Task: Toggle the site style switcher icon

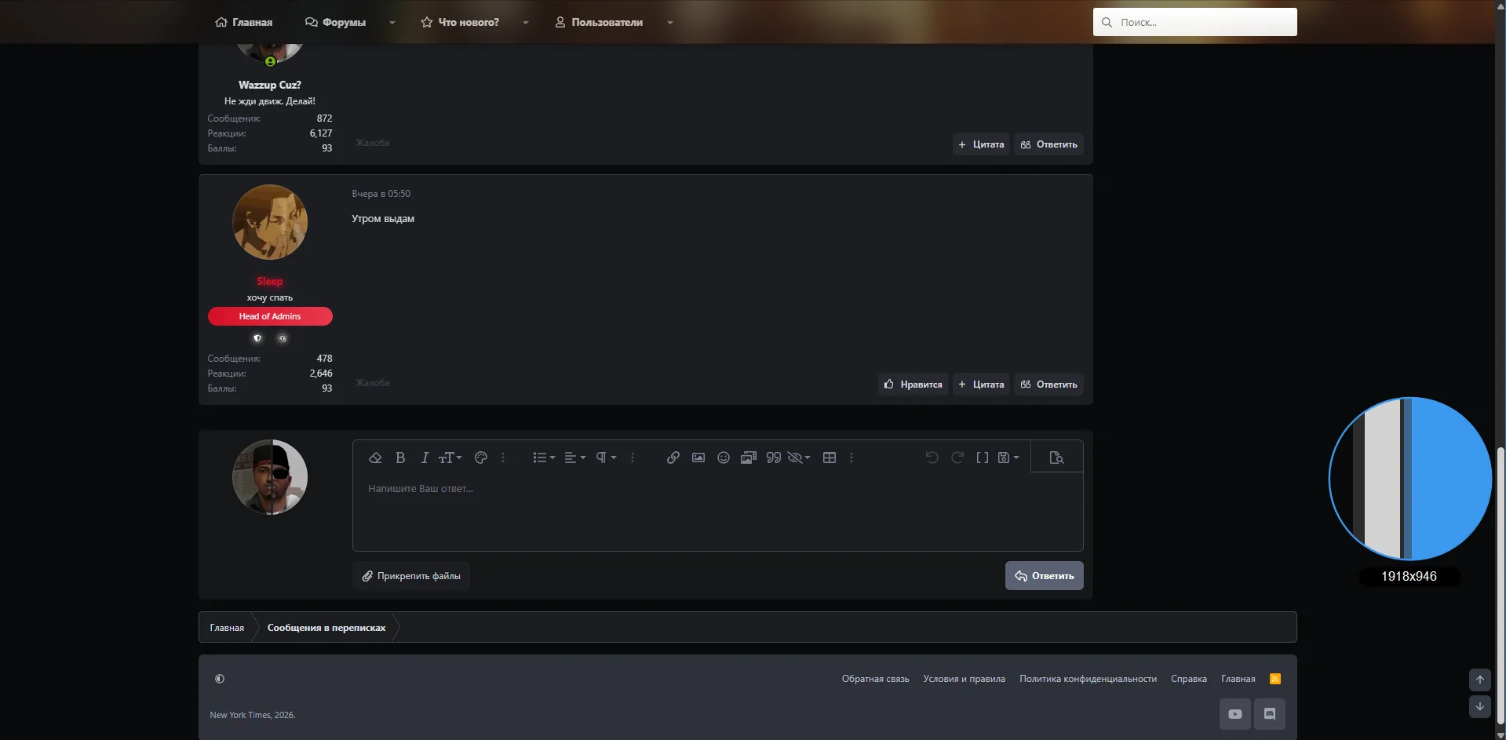Action: click(x=220, y=679)
